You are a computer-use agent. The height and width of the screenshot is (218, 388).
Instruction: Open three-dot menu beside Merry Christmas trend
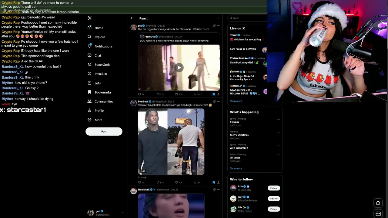coord(278,132)
